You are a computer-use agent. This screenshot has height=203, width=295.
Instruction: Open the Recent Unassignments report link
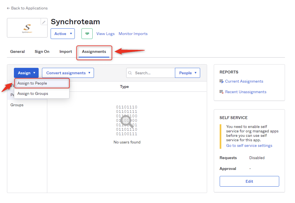tap(246, 92)
